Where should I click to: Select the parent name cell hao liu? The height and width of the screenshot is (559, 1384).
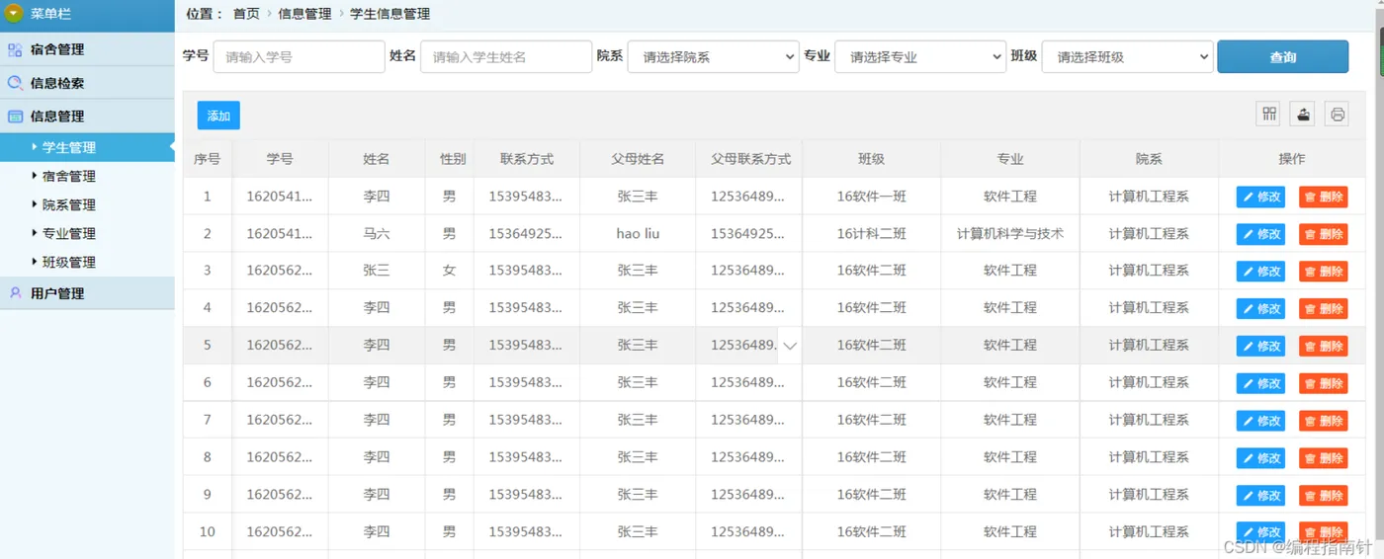click(638, 234)
